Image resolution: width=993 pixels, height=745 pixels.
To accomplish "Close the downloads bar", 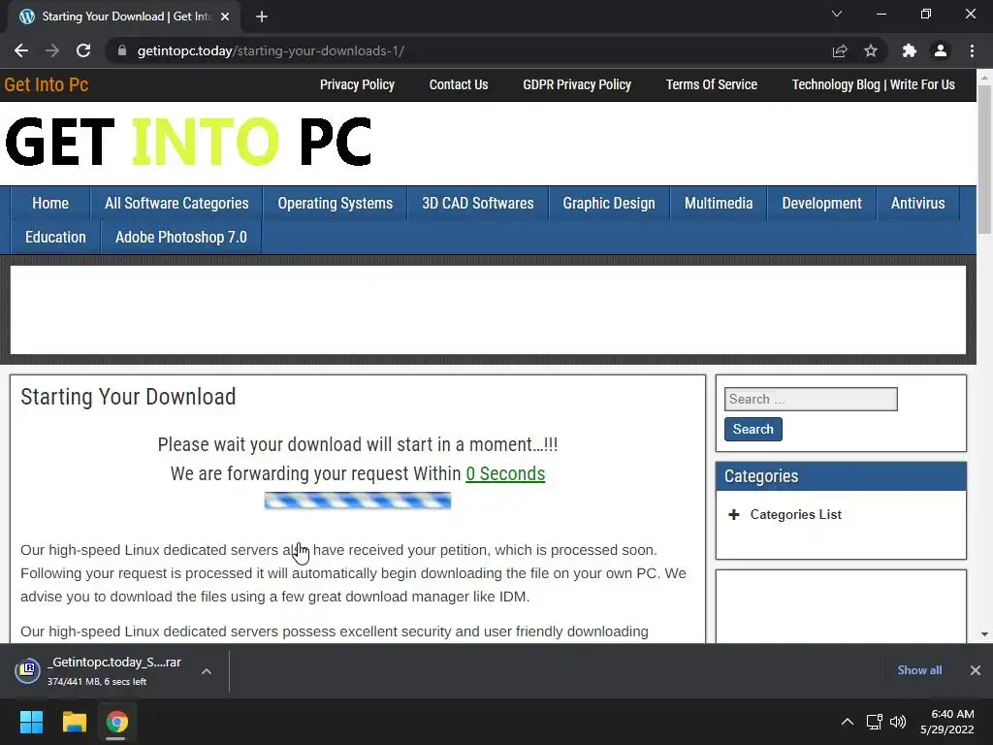I will pos(976,670).
